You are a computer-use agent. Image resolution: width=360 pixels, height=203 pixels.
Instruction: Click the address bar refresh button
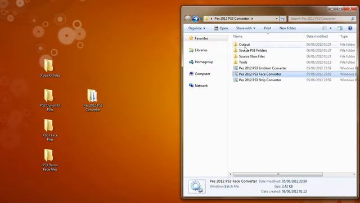point(283,19)
